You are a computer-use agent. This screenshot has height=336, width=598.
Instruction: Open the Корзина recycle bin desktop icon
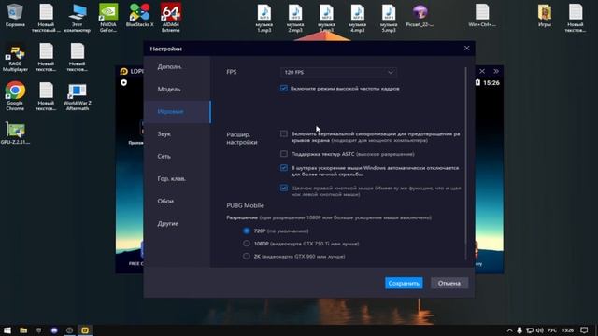click(x=15, y=15)
